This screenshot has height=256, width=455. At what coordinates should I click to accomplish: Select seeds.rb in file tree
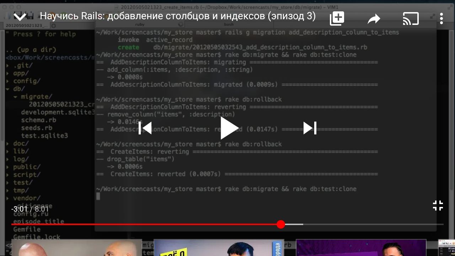pyautogui.click(x=37, y=128)
